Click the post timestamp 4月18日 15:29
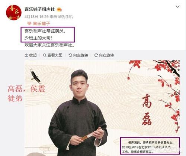This screenshot has height=156, width=186. click(36, 17)
